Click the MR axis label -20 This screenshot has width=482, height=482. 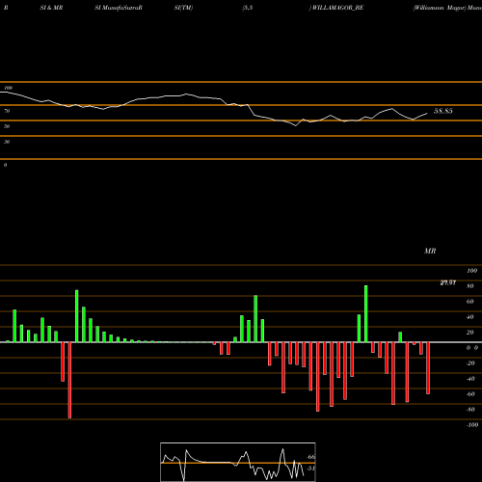tap(470, 363)
